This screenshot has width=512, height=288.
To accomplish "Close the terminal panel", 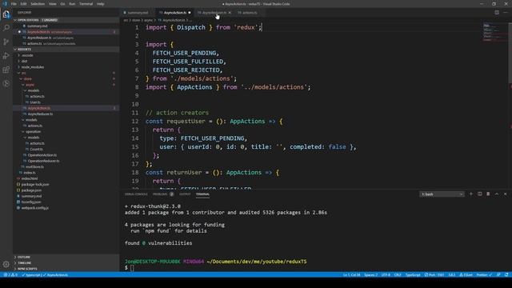I will point(505,194).
